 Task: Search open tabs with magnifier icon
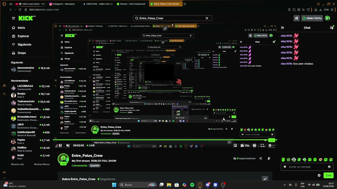point(318,4)
